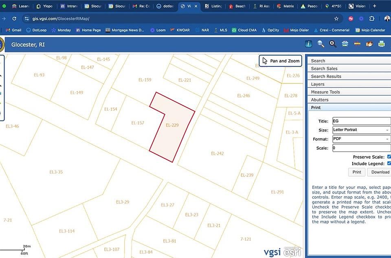Open the Mojo Calendar bookmark
Image resolution: width=391 pixels, height=258 pixels.
tap(370, 30)
